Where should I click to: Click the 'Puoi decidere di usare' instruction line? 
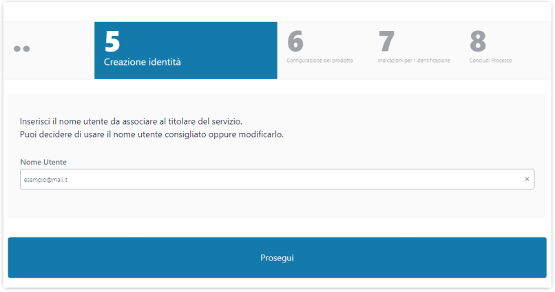point(151,134)
